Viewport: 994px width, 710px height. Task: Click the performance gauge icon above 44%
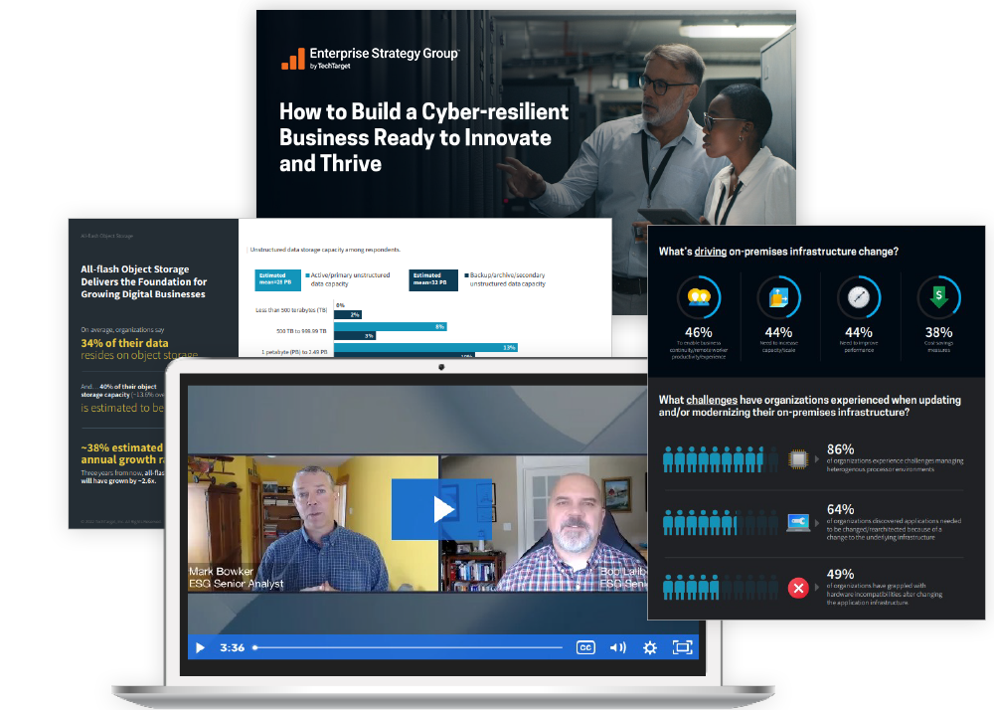858,295
